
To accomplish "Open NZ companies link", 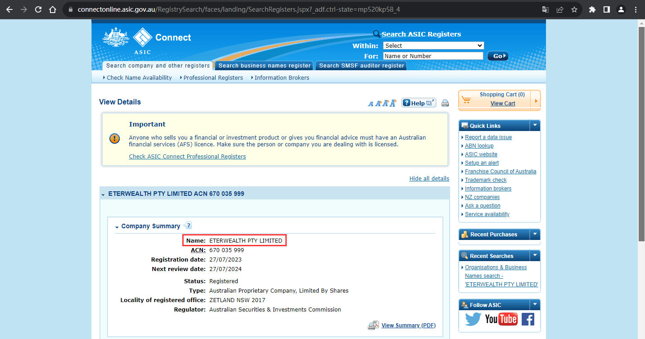I will tap(482, 197).
